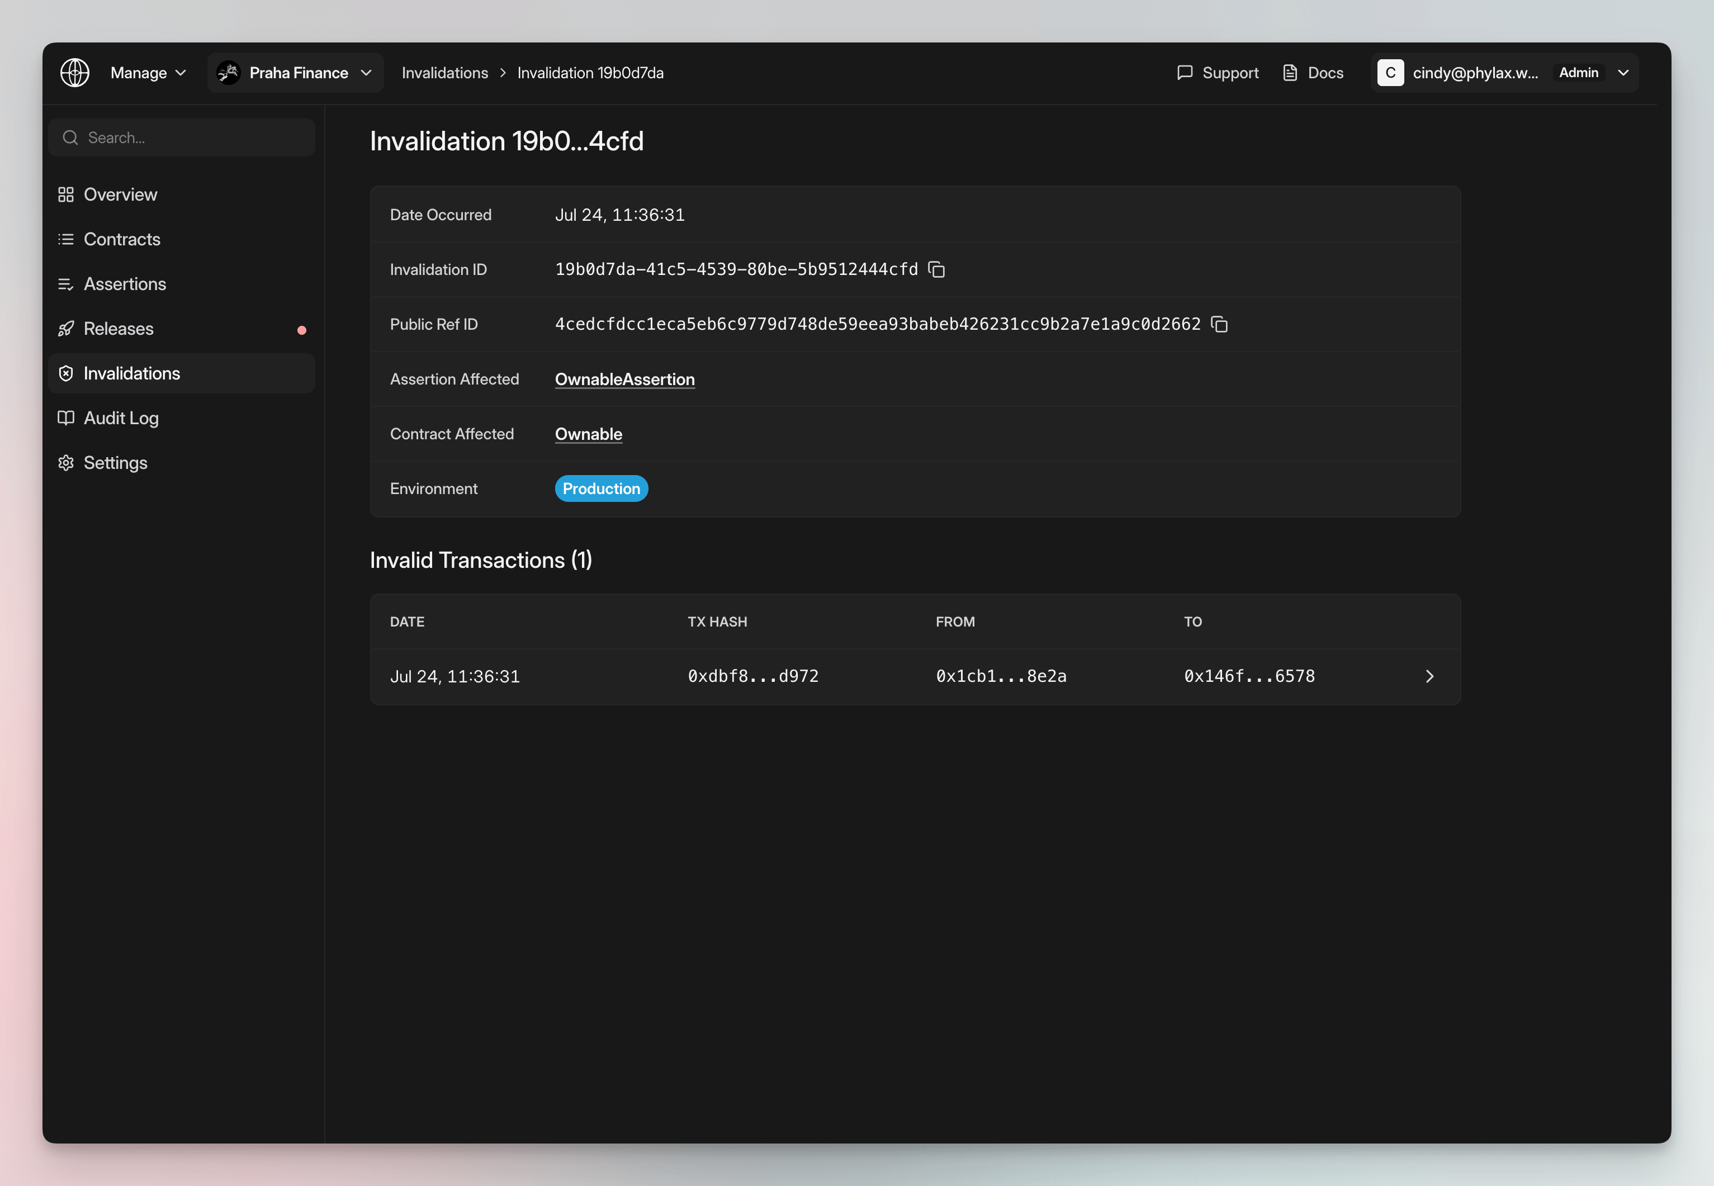Click the Production environment badge
This screenshot has height=1186, width=1714.
point(602,488)
